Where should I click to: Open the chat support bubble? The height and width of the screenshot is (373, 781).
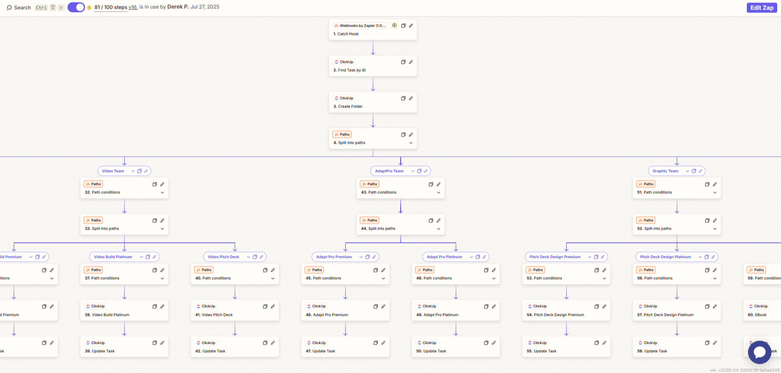pyautogui.click(x=759, y=352)
